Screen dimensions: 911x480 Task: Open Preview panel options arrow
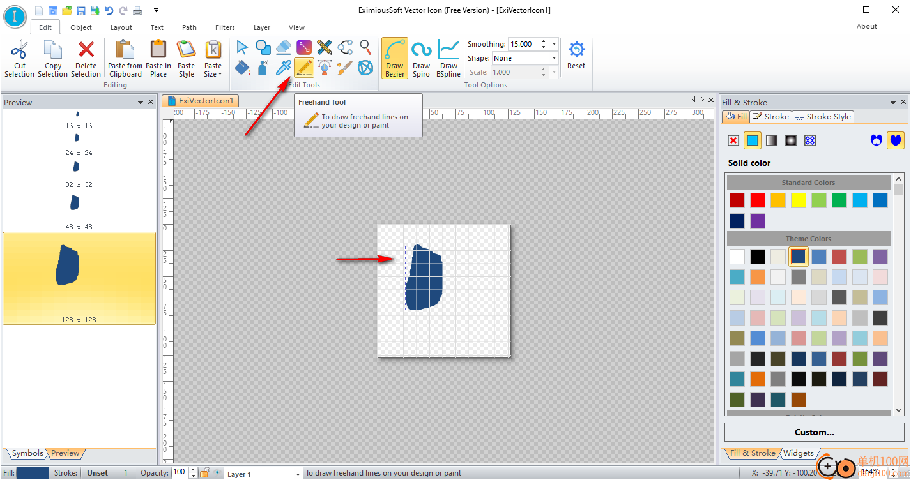coord(141,102)
